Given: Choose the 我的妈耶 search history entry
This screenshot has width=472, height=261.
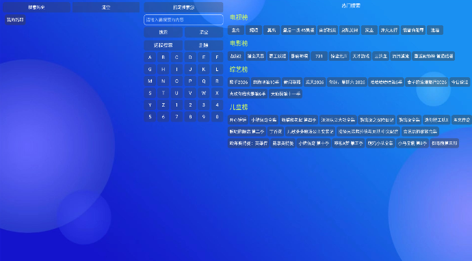Looking at the screenshot, I should point(15,20).
